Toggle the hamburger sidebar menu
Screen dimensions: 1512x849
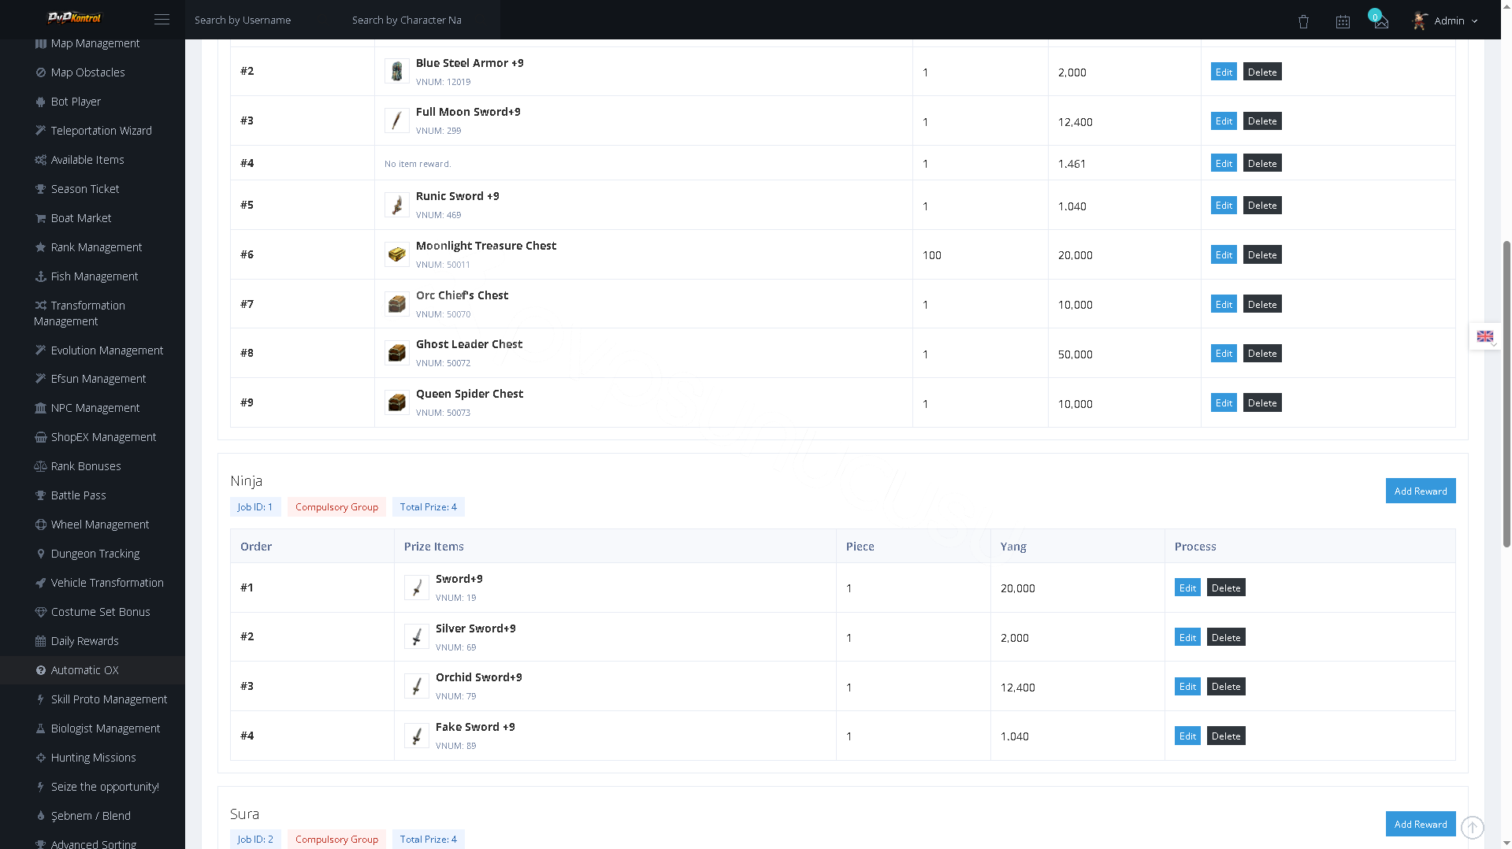[x=162, y=20]
